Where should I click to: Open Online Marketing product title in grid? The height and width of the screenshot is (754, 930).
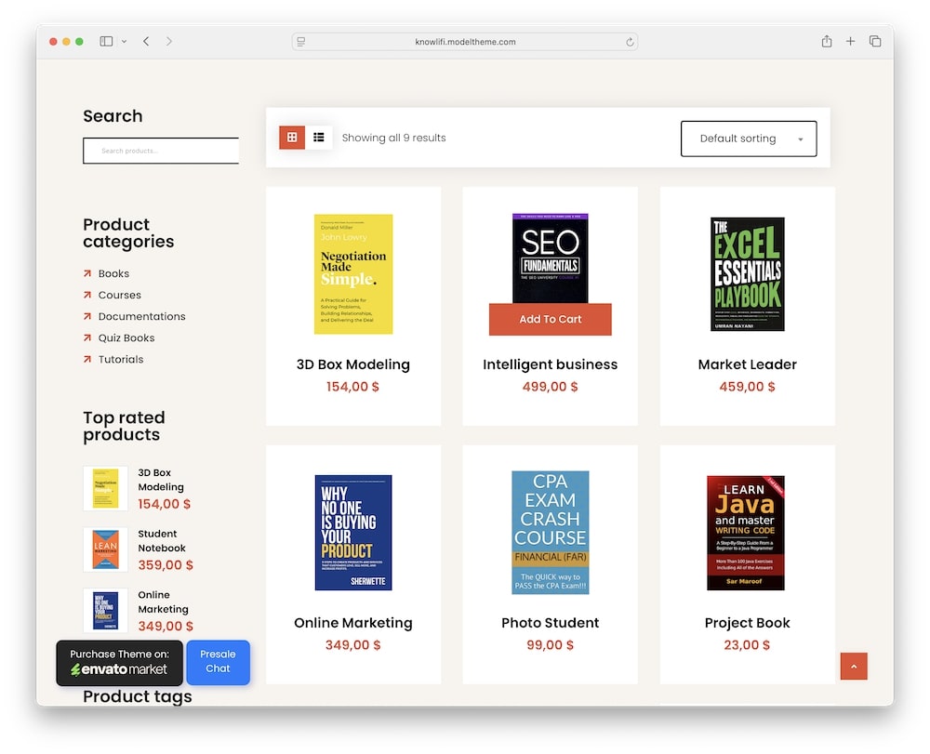(x=352, y=622)
